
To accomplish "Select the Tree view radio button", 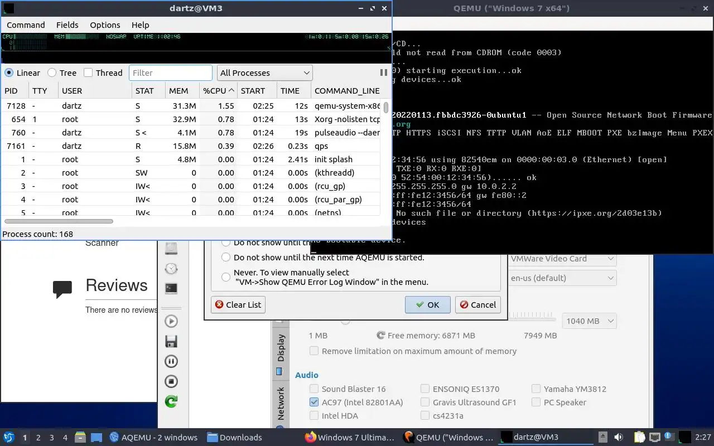I will pyautogui.click(x=52, y=72).
